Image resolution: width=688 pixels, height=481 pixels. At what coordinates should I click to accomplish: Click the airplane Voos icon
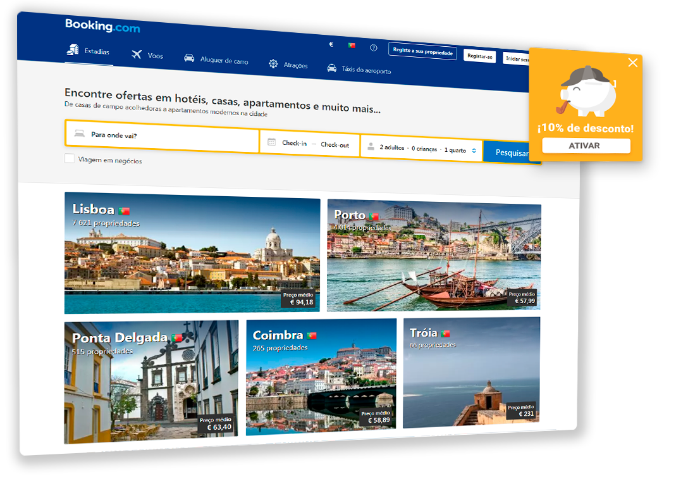point(137,54)
